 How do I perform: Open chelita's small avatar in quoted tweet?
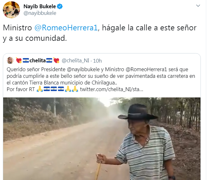(10, 60)
